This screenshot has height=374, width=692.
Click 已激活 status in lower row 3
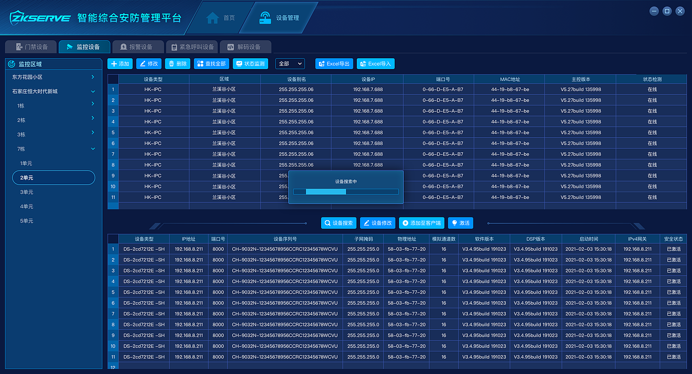674,271
